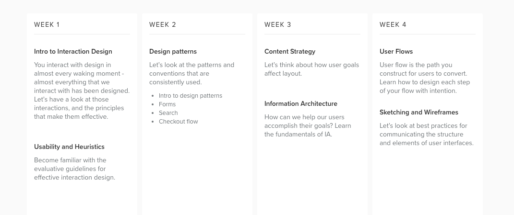Click the User flow path description paragraph
The width and height of the screenshot is (514, 215).
click(x=425, y=78)
